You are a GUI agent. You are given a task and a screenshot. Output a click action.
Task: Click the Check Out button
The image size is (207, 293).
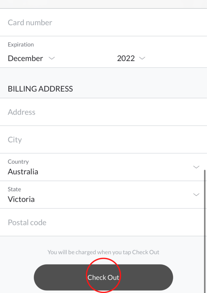click(103, 277)
